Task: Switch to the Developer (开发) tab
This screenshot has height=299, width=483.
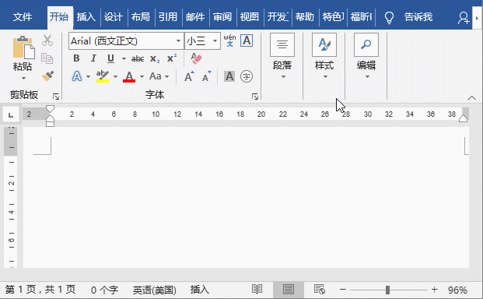Action: [x=277, y=16]
